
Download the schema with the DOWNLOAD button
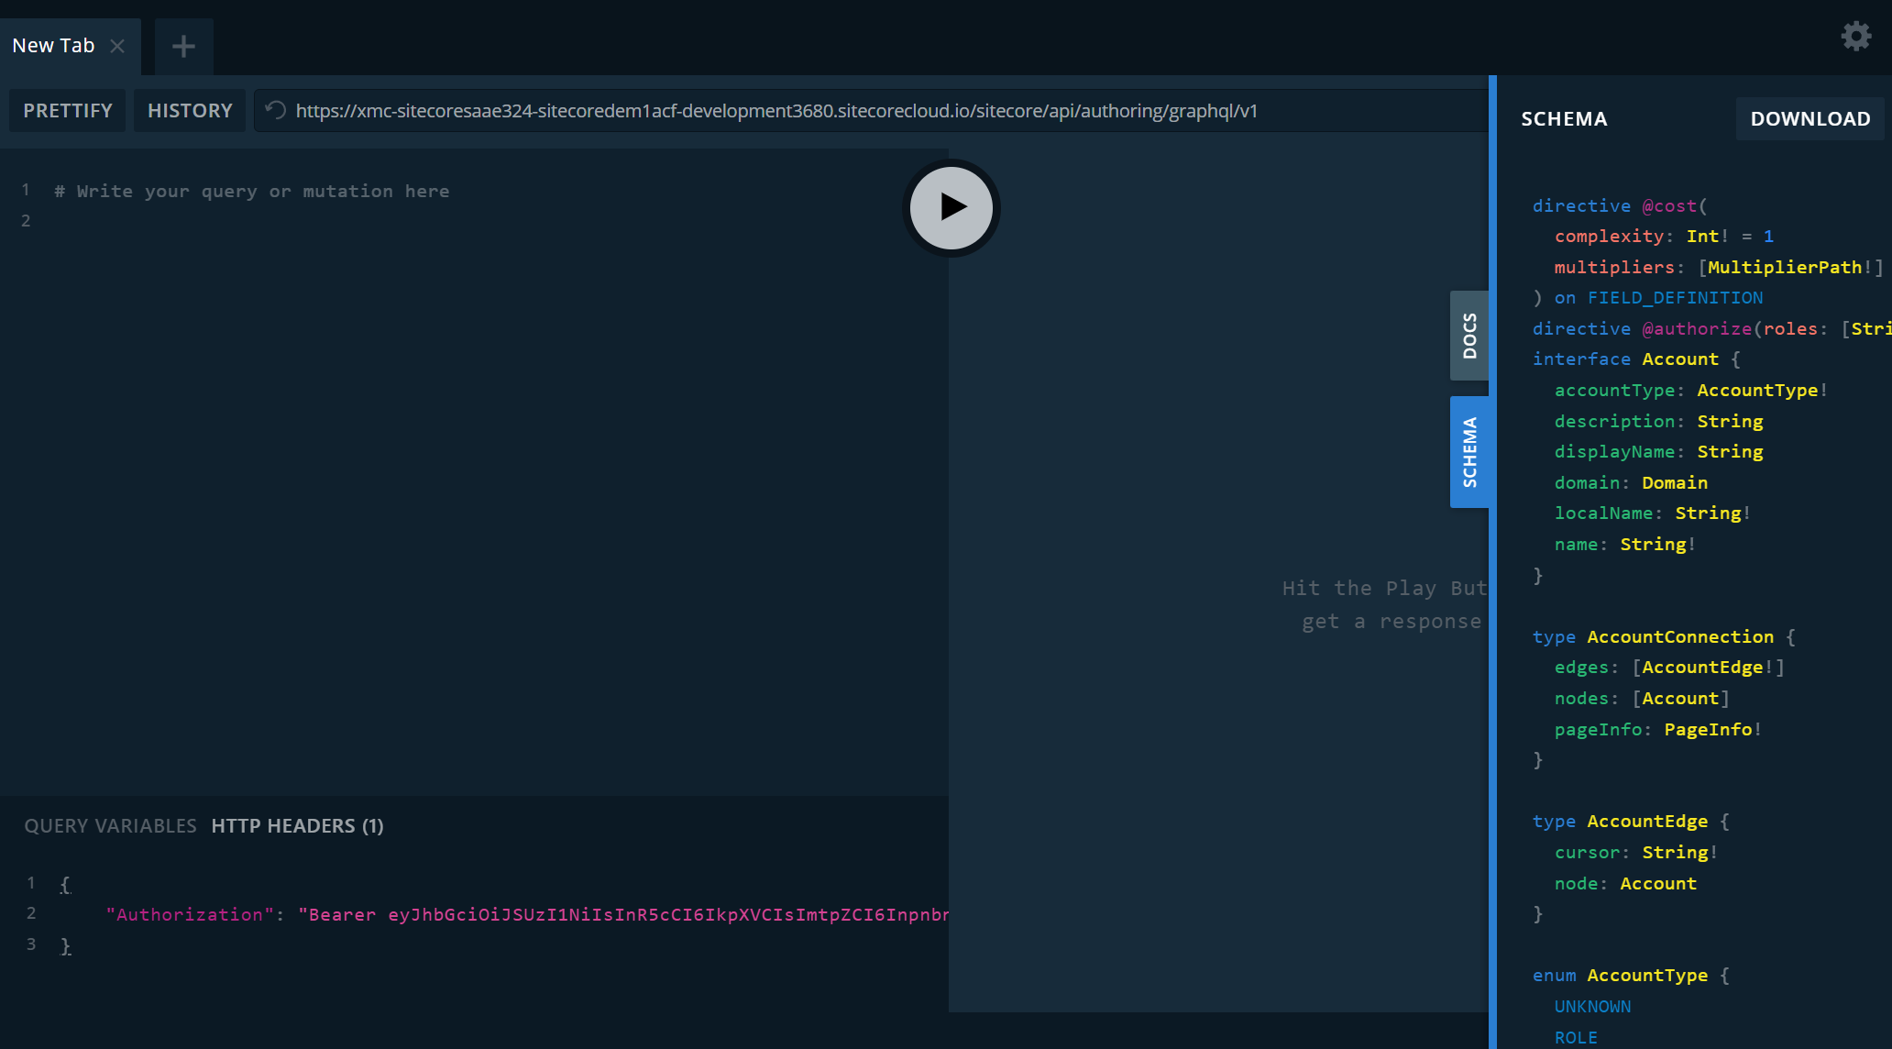pos(1810,118)
